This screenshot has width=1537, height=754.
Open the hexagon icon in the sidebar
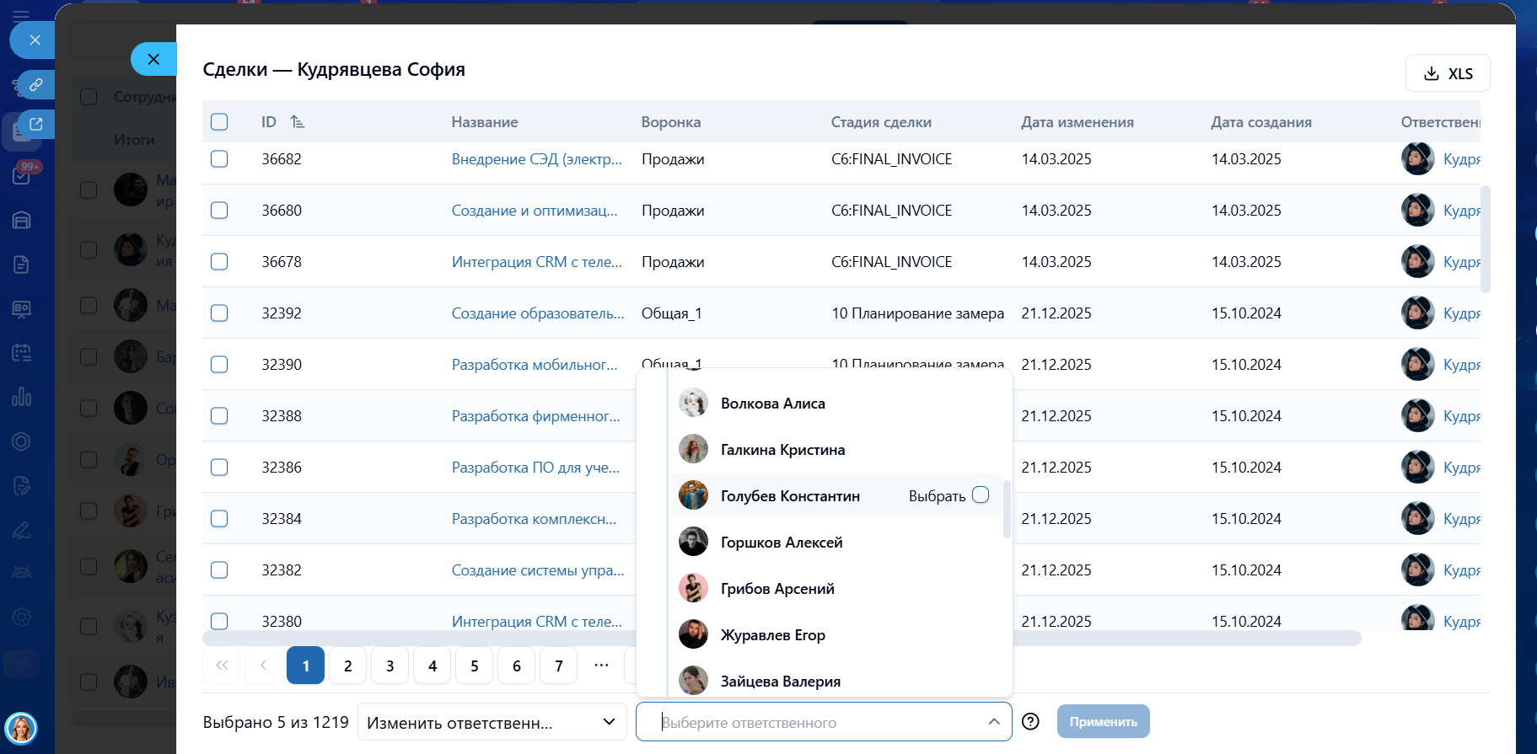[x=22, y=441]
